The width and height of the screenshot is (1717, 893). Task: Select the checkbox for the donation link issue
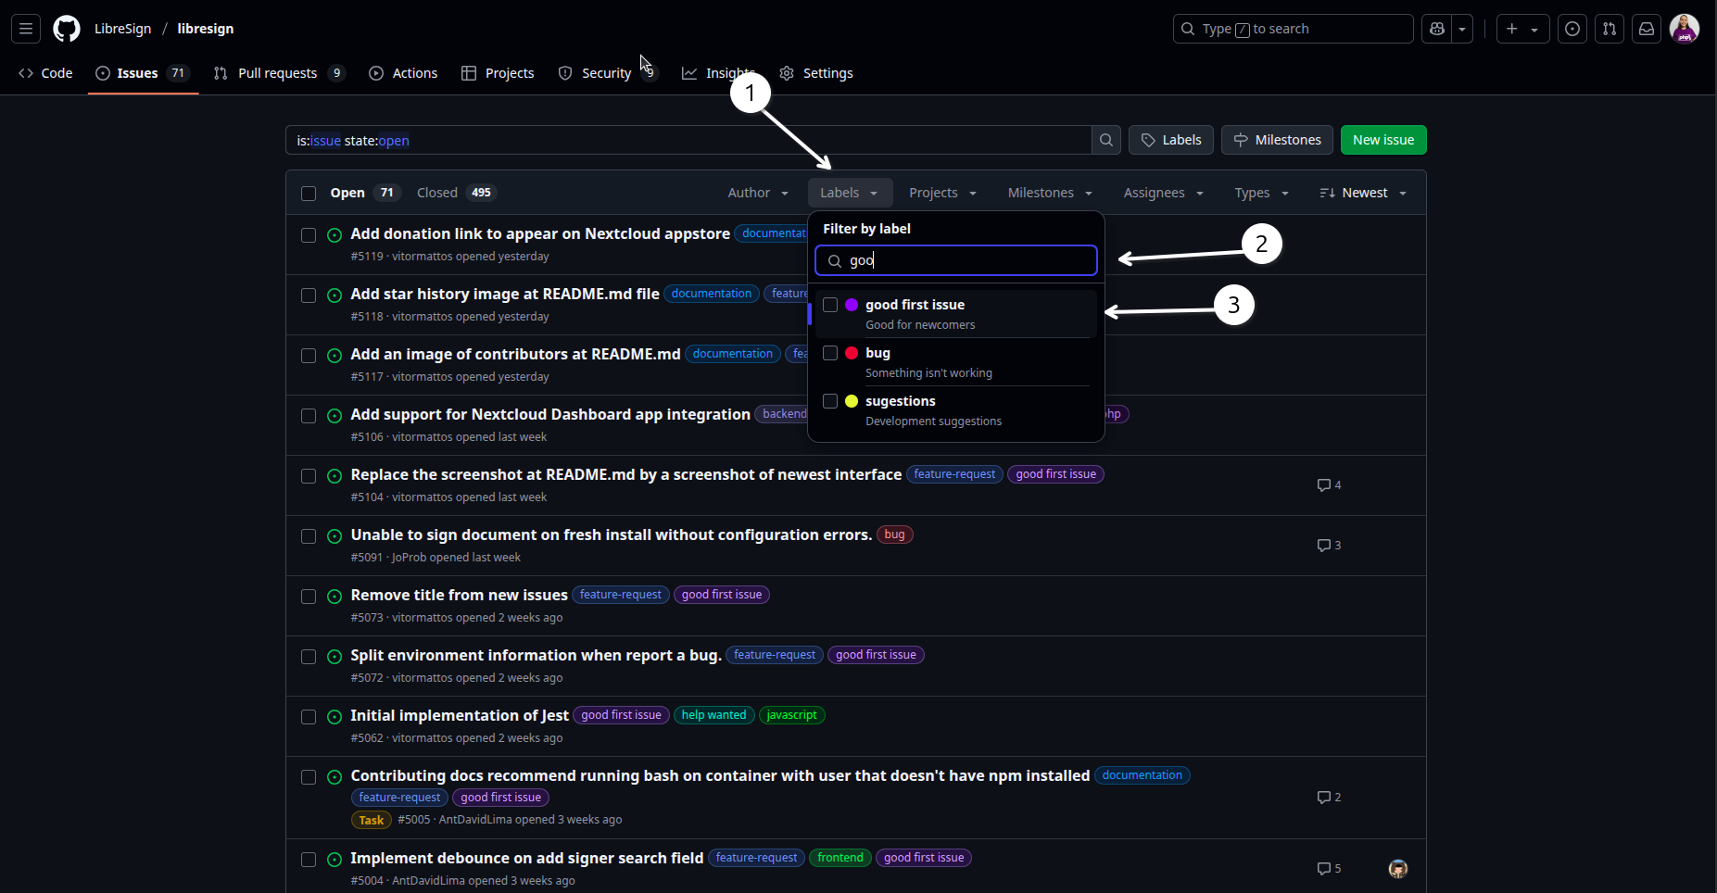pos(309,235)
